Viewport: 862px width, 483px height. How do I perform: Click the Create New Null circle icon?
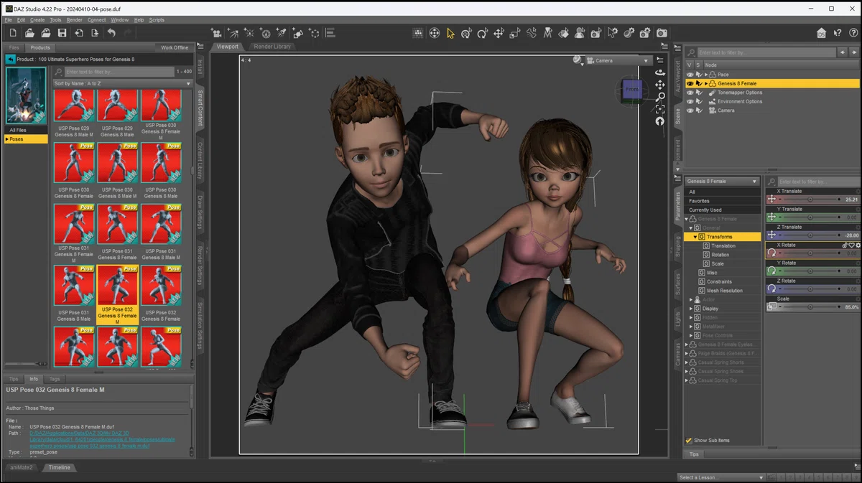click(314, 33)
